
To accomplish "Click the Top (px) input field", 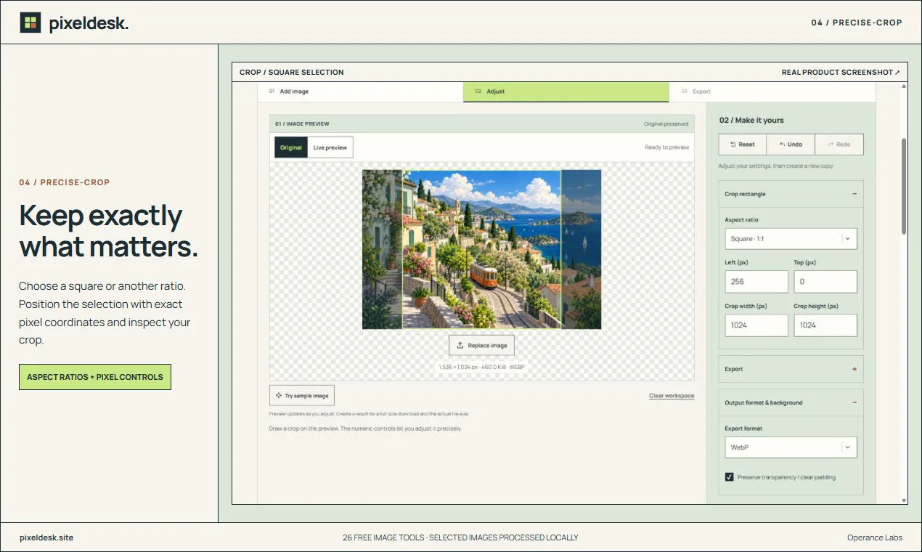I will tap(825, 281).
